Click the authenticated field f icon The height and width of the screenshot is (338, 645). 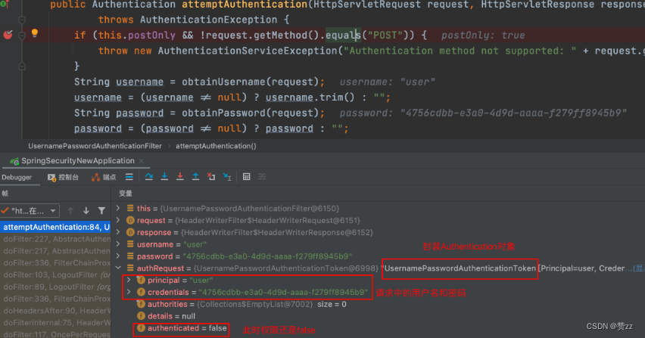(141, 328)
